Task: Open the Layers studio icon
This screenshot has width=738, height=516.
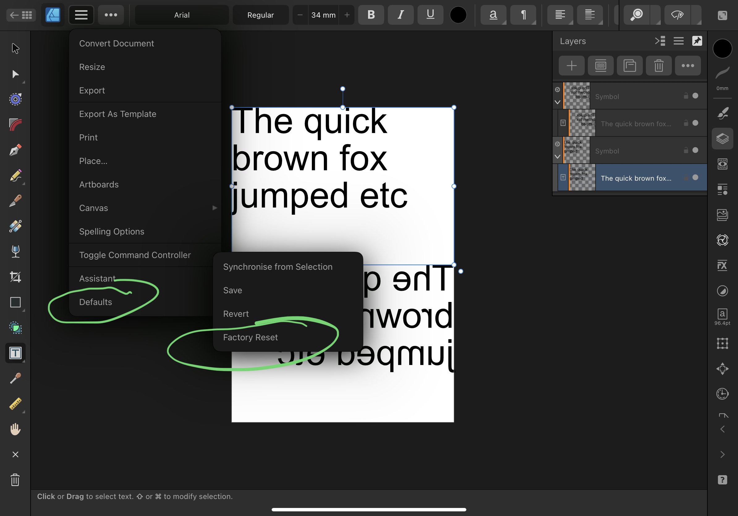Action: point(722,139)
